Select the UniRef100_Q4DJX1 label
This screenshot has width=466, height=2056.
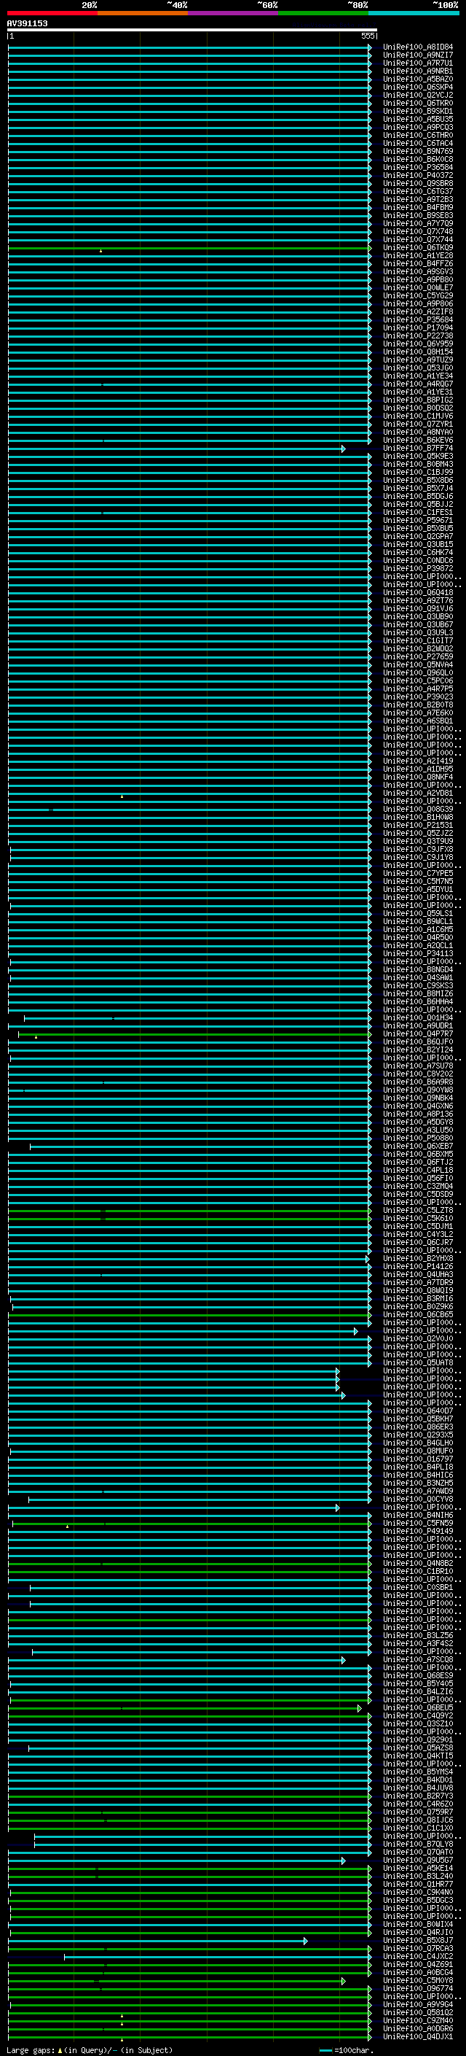point(417,2036)
